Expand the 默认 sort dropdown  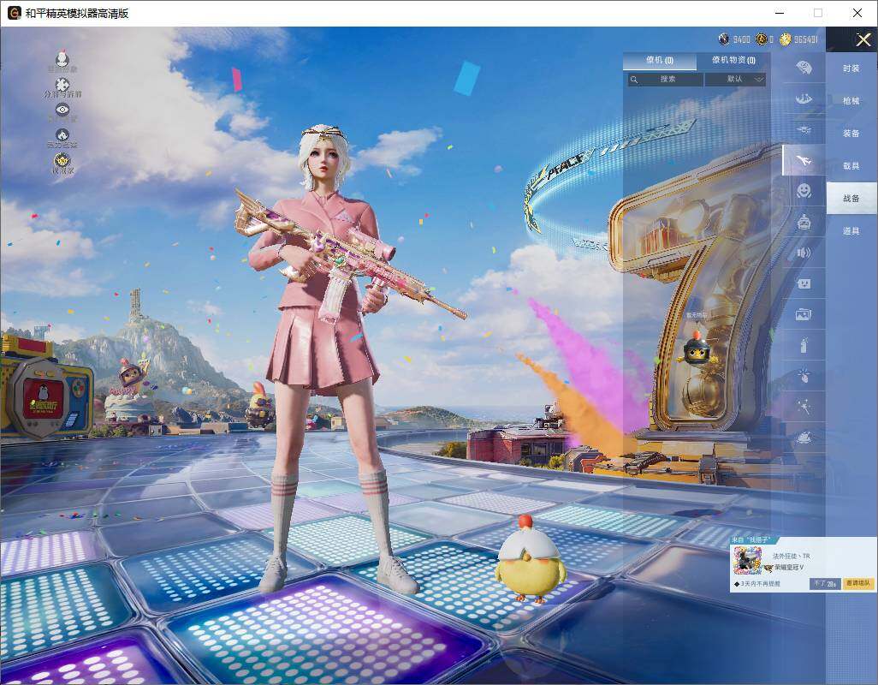point(735,80)
